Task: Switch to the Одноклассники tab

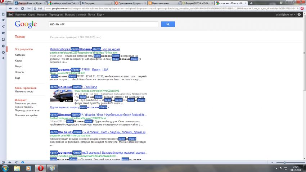Action: [x=164, y=3]
